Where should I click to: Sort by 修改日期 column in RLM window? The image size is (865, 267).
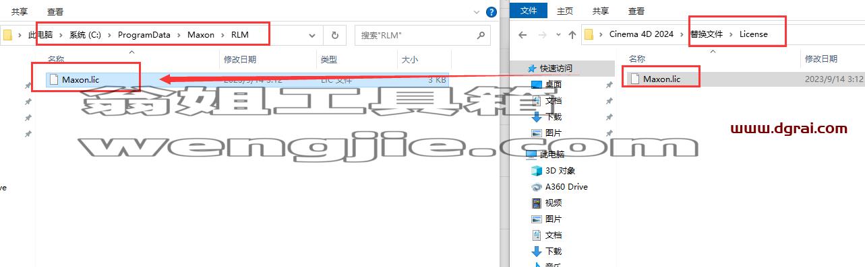click(241, 60)
